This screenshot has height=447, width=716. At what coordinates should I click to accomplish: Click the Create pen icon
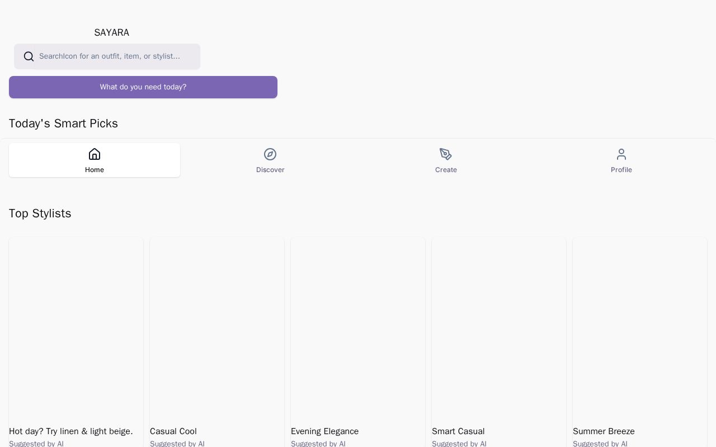446,154
